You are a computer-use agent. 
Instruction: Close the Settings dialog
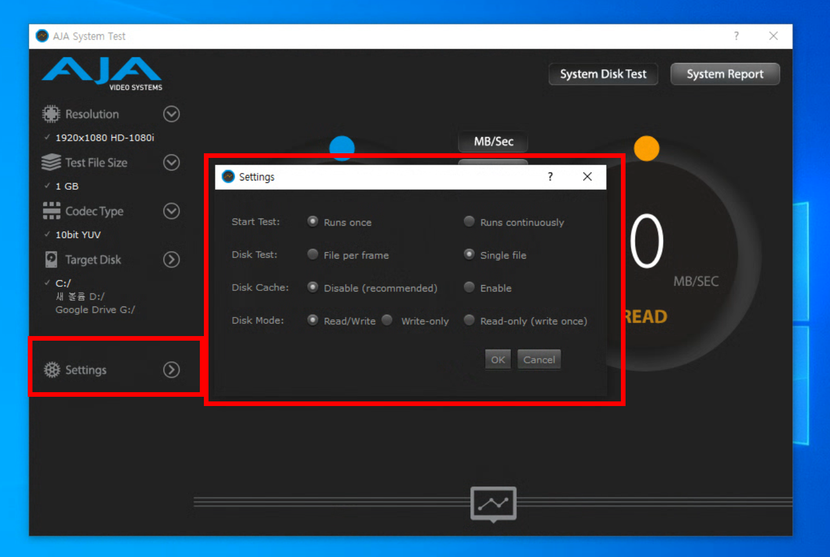point(587,176)
